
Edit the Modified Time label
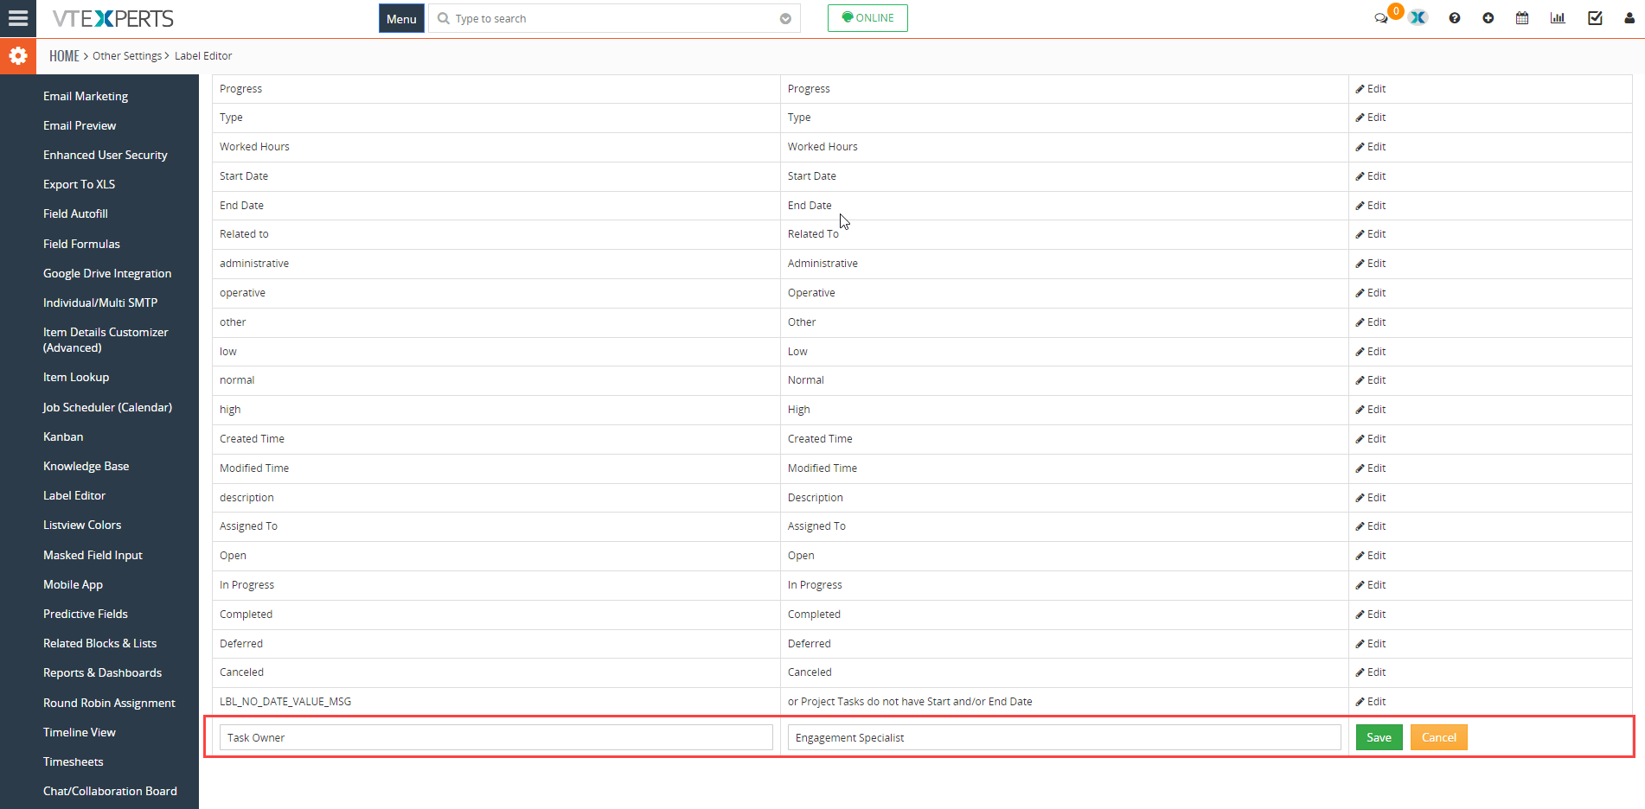tap(1371, 468)
